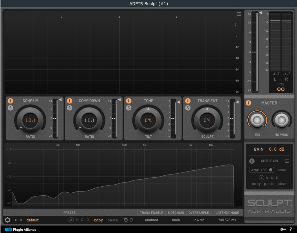Screen dimensions: 297x233
Task: Click the MS Proc knob
Action: click(281, 120)
